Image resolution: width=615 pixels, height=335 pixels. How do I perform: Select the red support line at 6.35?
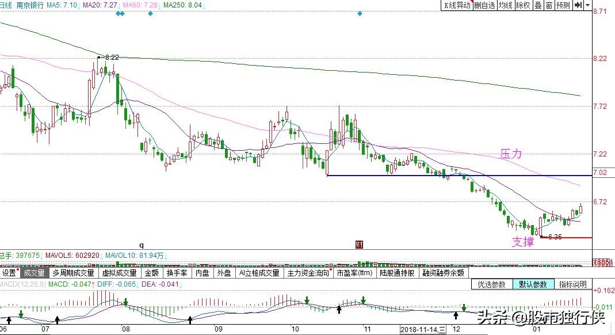pos(566,238)
